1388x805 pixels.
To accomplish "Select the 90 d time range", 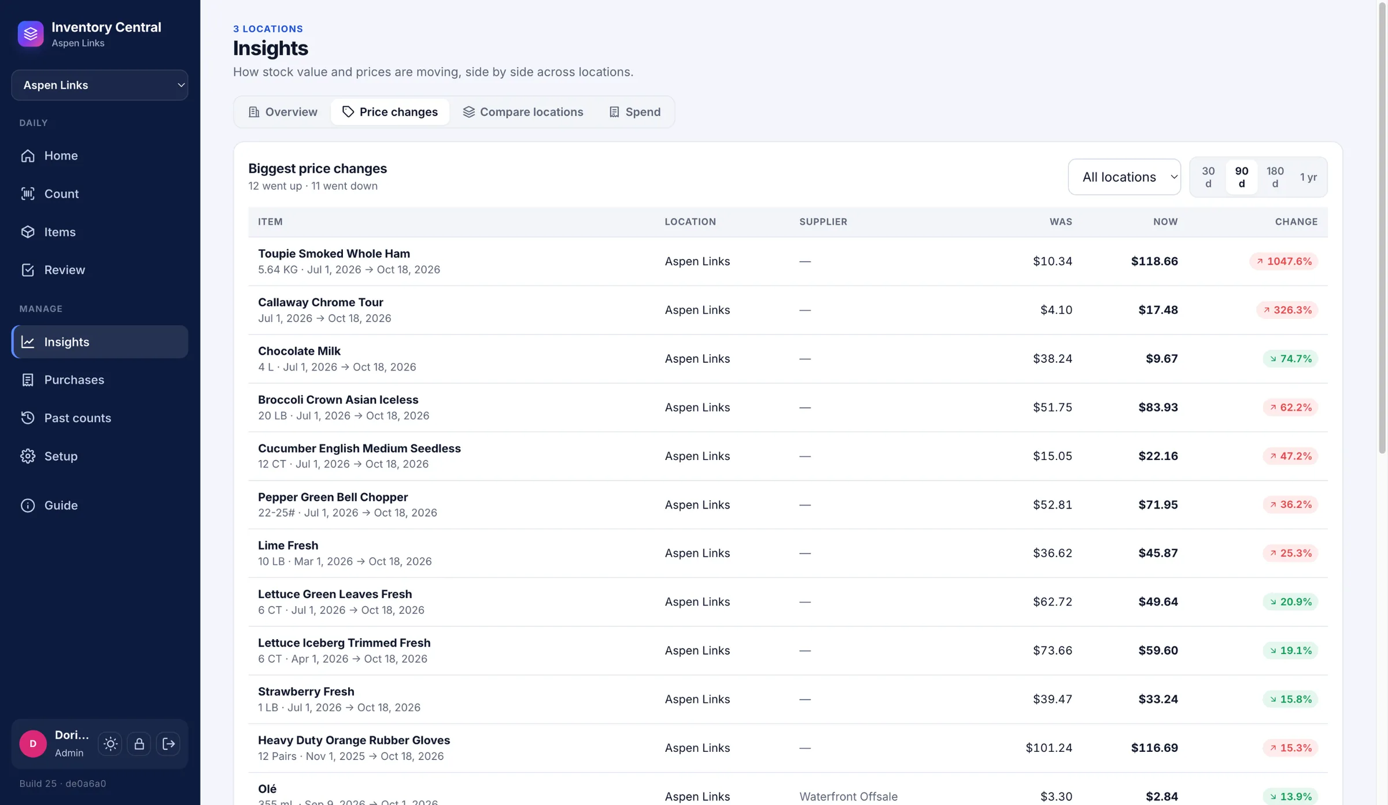I will (x=1242, y=177).
